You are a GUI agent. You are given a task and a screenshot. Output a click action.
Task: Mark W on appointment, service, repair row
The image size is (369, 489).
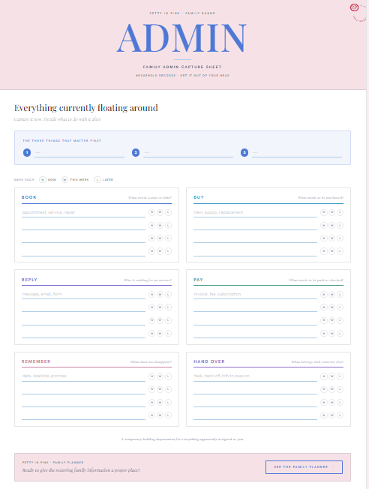[160, 212]
